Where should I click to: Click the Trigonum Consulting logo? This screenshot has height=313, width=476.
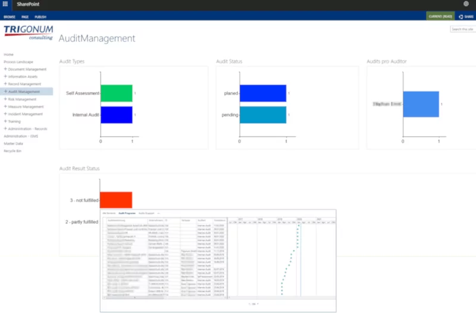tap(27, 32)
